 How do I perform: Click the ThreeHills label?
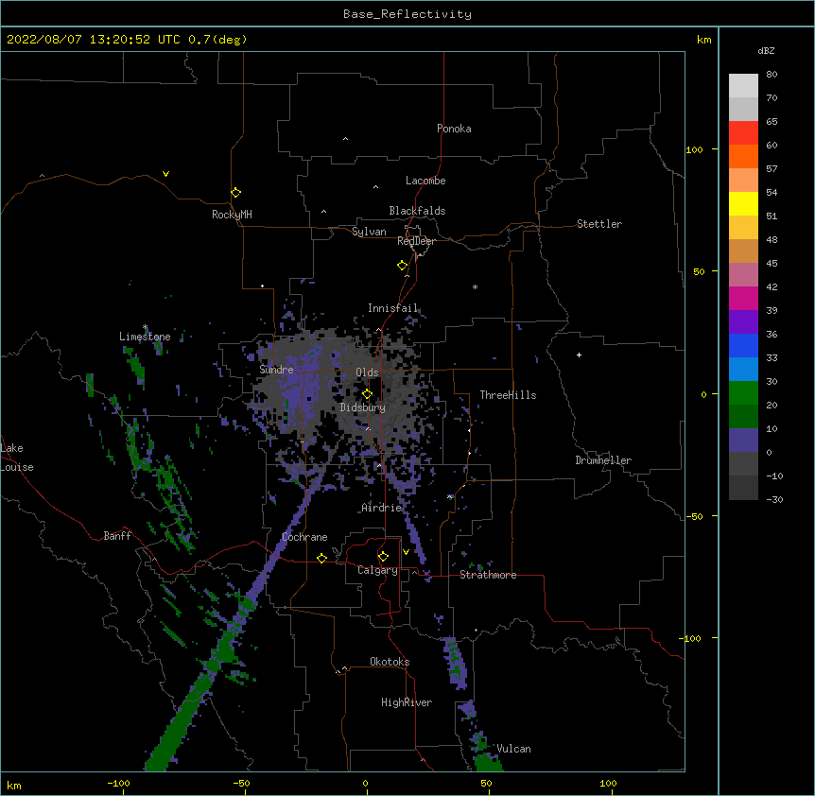click(508, 395)
